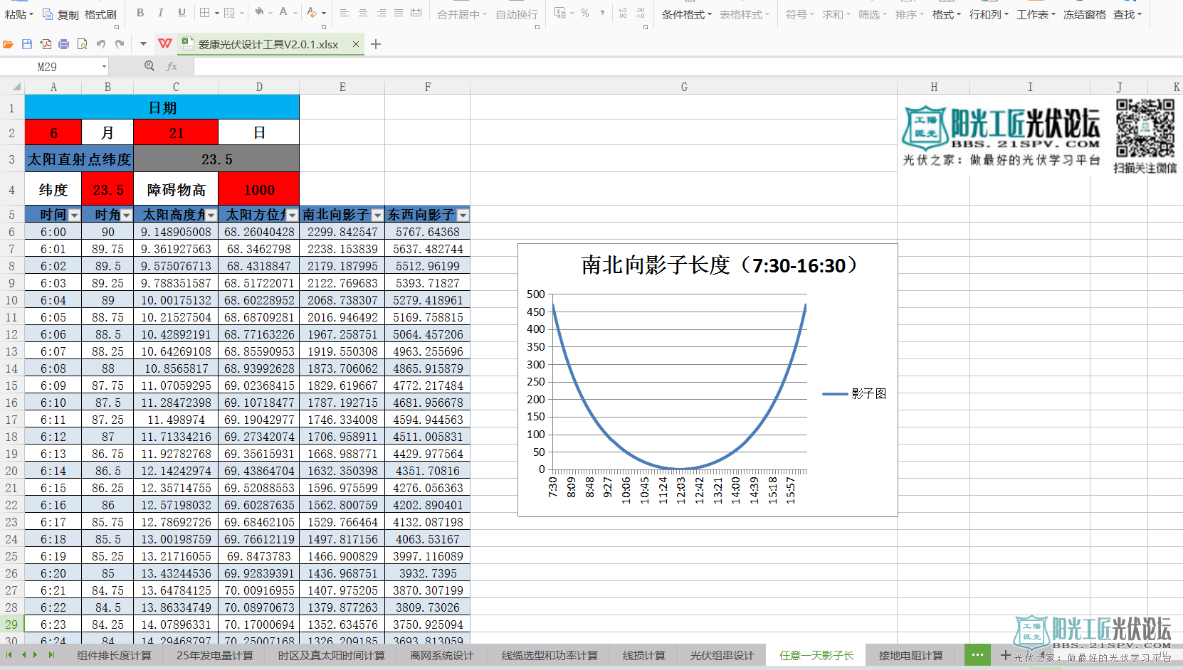
Task: Align text right
Action: [x=382, y=13]
